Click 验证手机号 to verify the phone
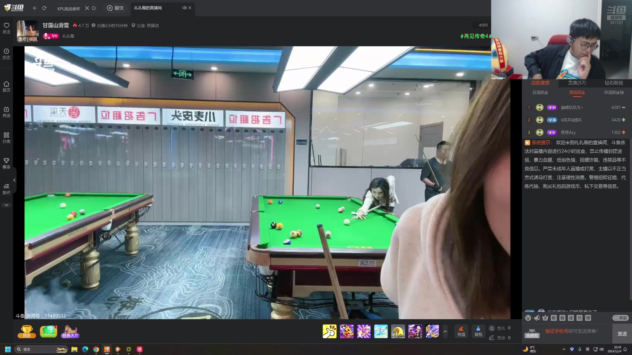The image size is (632, 355). tap(556, 331)
